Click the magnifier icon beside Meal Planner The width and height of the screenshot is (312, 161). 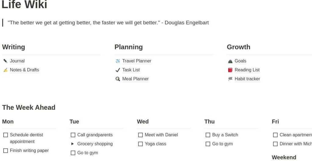(118, 79)
